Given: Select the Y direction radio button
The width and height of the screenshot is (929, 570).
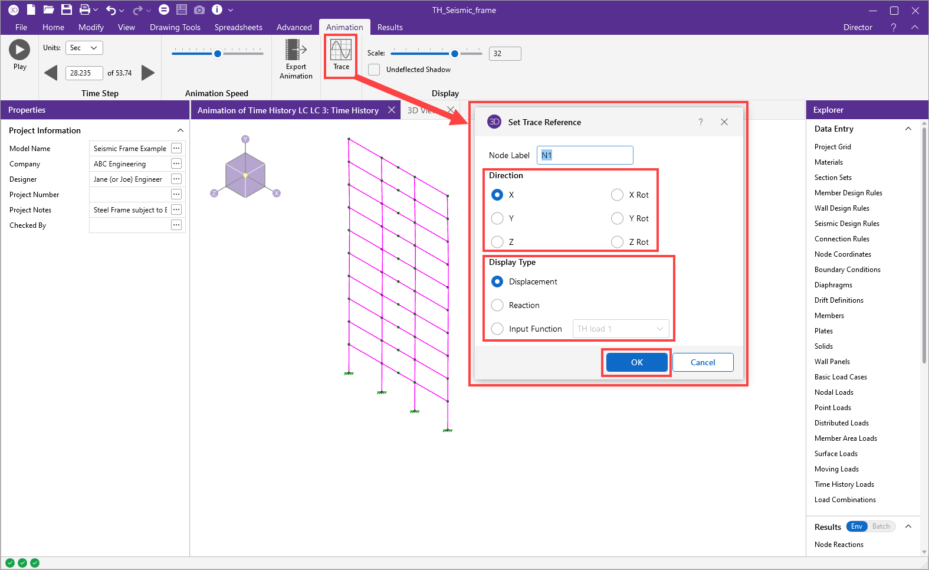Looking at the screenshot, I should tap(497, 218).
